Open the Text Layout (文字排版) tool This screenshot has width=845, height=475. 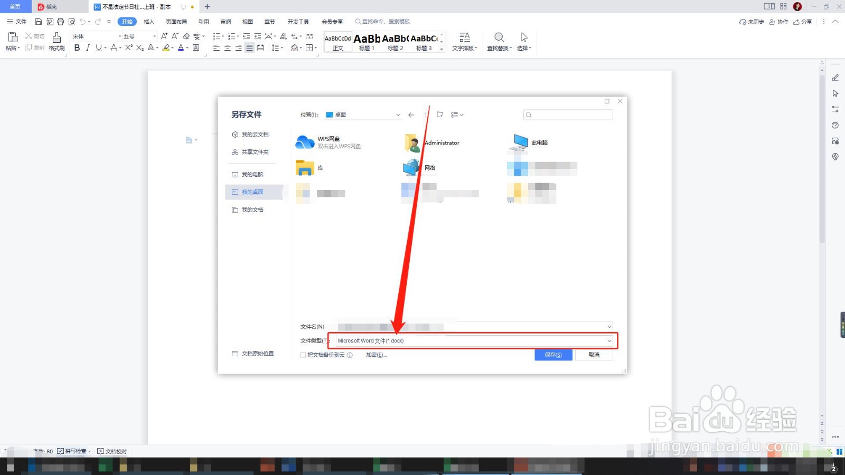[465, 41]
